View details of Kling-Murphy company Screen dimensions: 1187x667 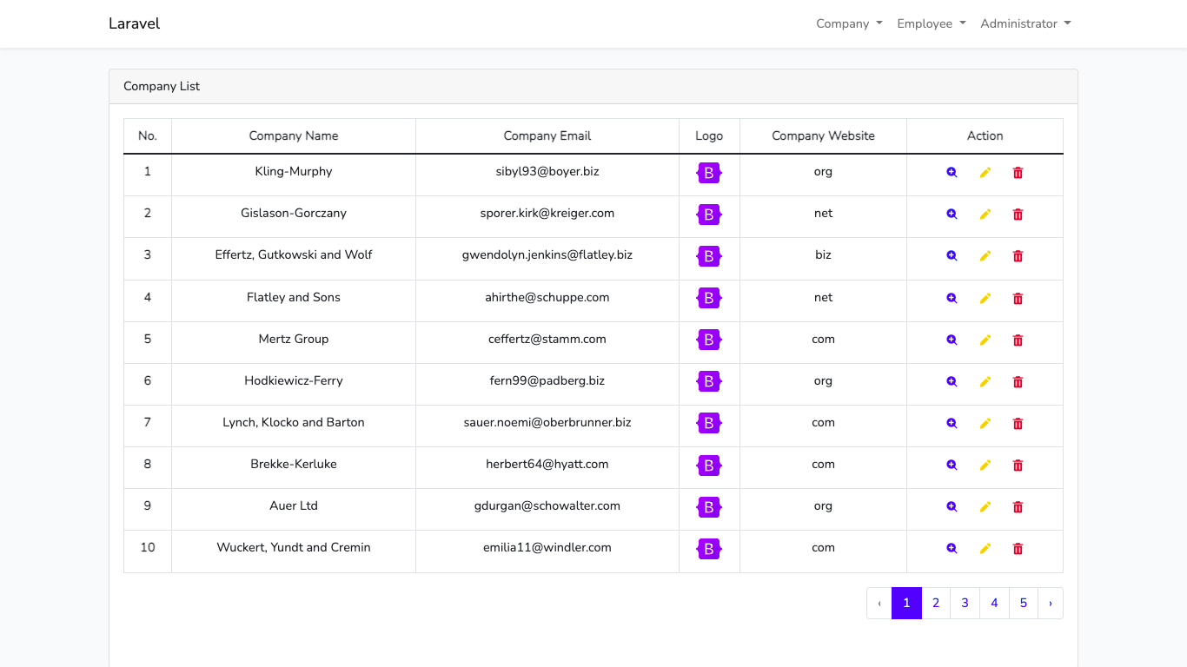pyautogui.click(x=952, y=173)
